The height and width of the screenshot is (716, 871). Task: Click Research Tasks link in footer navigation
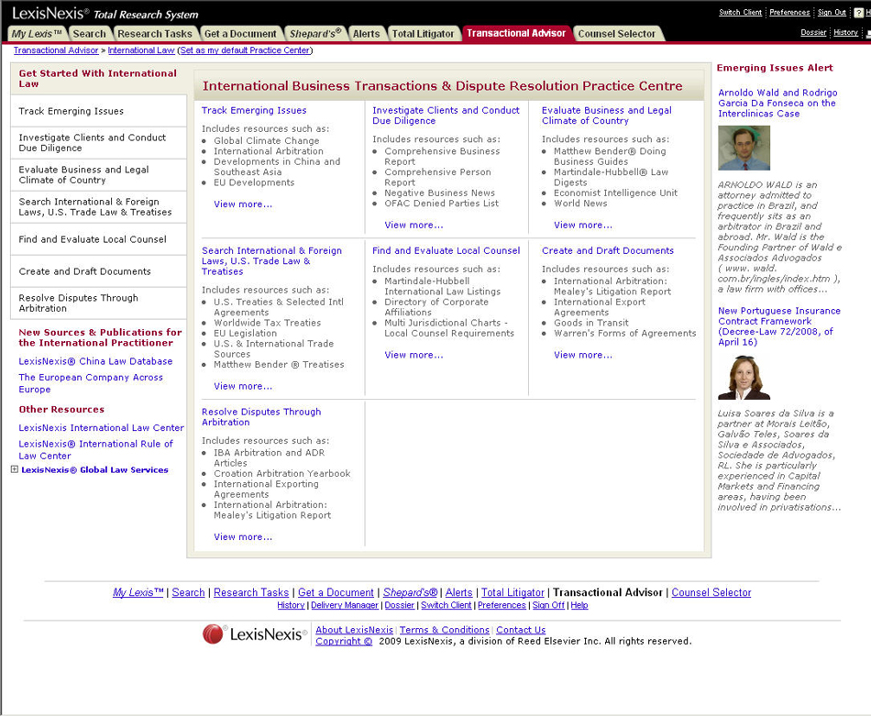point(251,592)
